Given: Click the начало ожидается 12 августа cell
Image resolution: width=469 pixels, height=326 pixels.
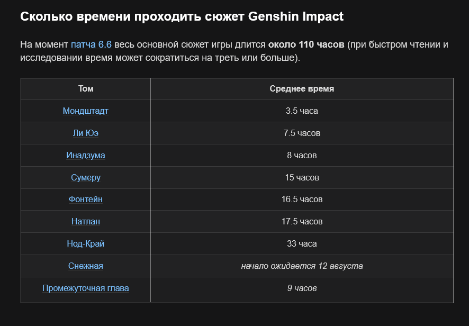Looking at the screenshot, I should [x=302, y=266].
